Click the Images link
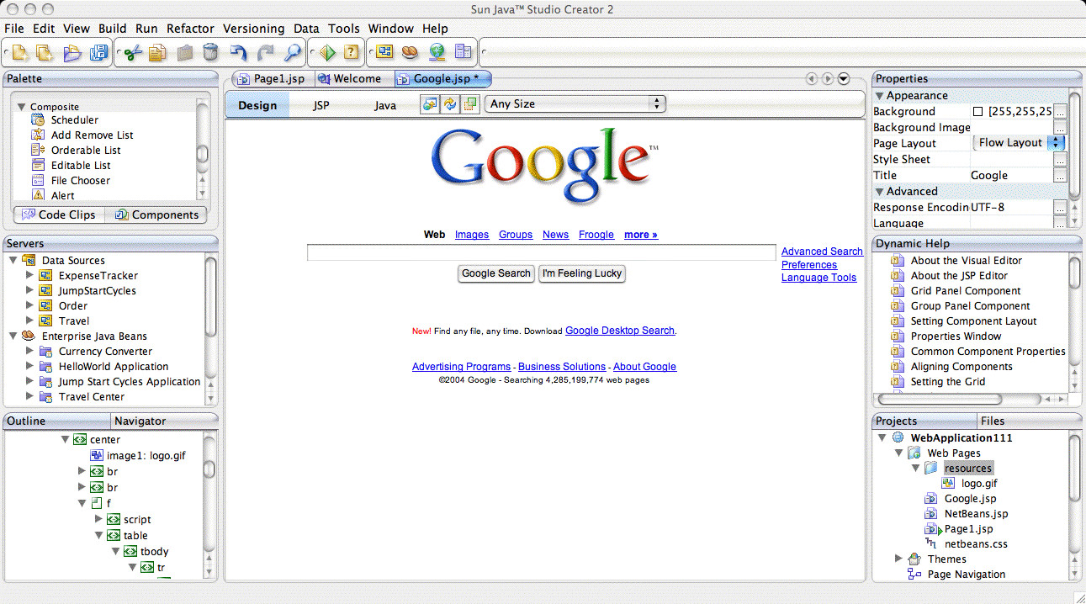This screenshot has width=1086, height=604. click(472, 235)
